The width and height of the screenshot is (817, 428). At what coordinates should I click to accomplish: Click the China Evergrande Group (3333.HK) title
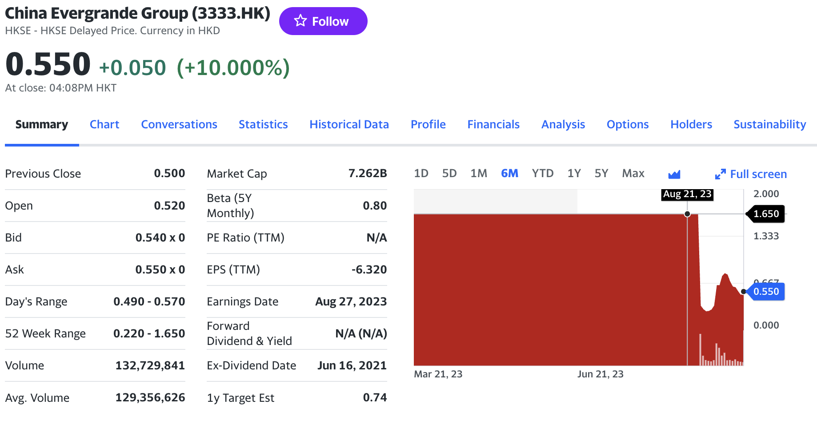(x=137, y=13)
